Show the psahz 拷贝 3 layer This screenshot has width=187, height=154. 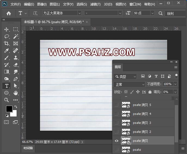(117, 123)
